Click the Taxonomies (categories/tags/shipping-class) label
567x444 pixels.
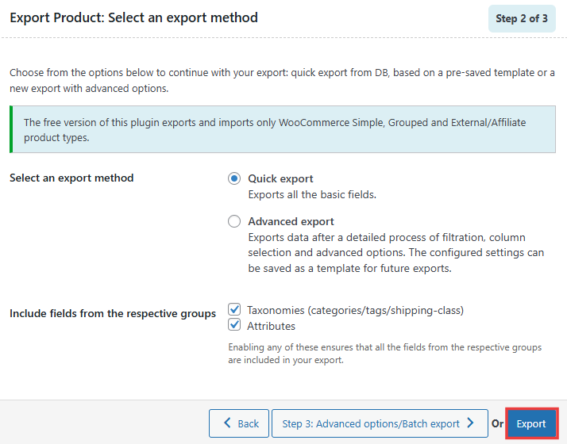pos(355,310)
